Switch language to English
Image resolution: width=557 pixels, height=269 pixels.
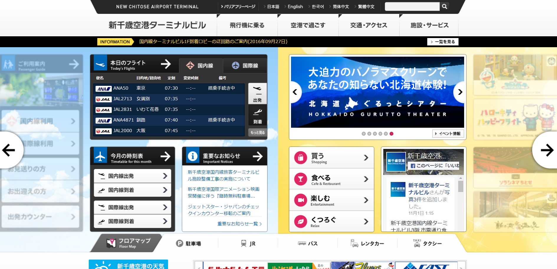(x=295, y=6)
